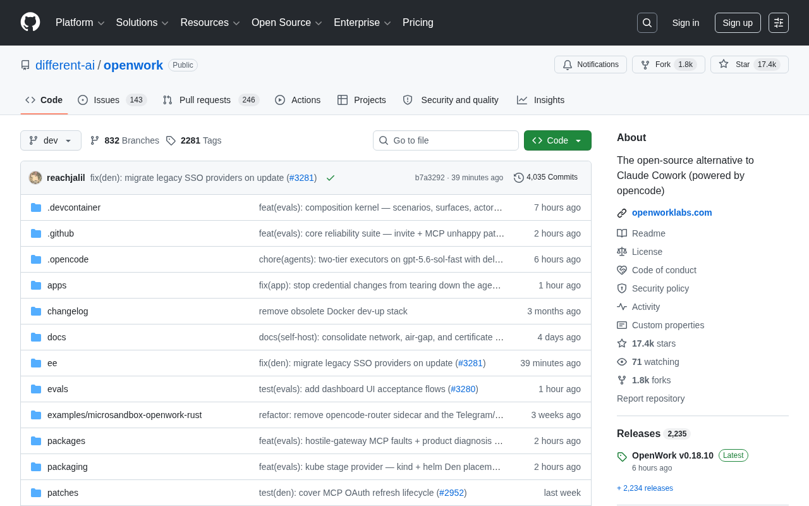Screen dimensions: 809x506
Task: Open the Insights tab
Action: pyautogui.click(x=540, y=100)
